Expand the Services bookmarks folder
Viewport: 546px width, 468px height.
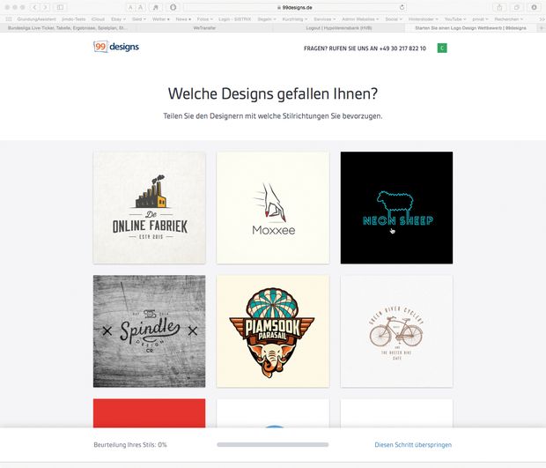tap(325, 19)
